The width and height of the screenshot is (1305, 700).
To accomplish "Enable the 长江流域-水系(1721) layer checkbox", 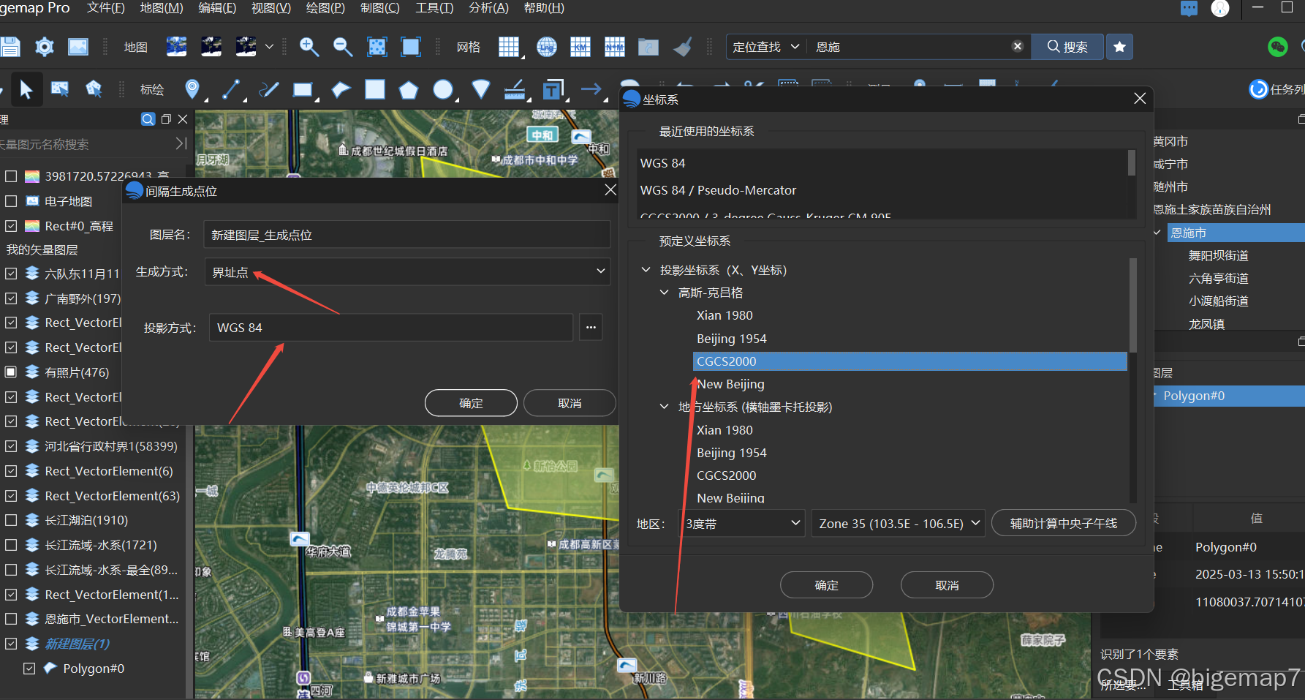I will (11, 545).
